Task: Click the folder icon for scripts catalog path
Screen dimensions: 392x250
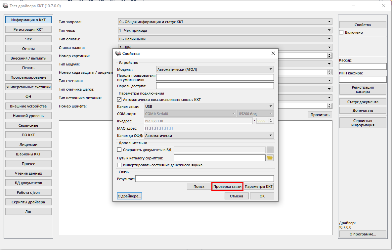Action: tap(270, 158)
